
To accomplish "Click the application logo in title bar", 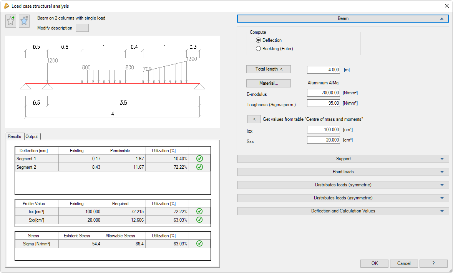I will coord(6,6).
